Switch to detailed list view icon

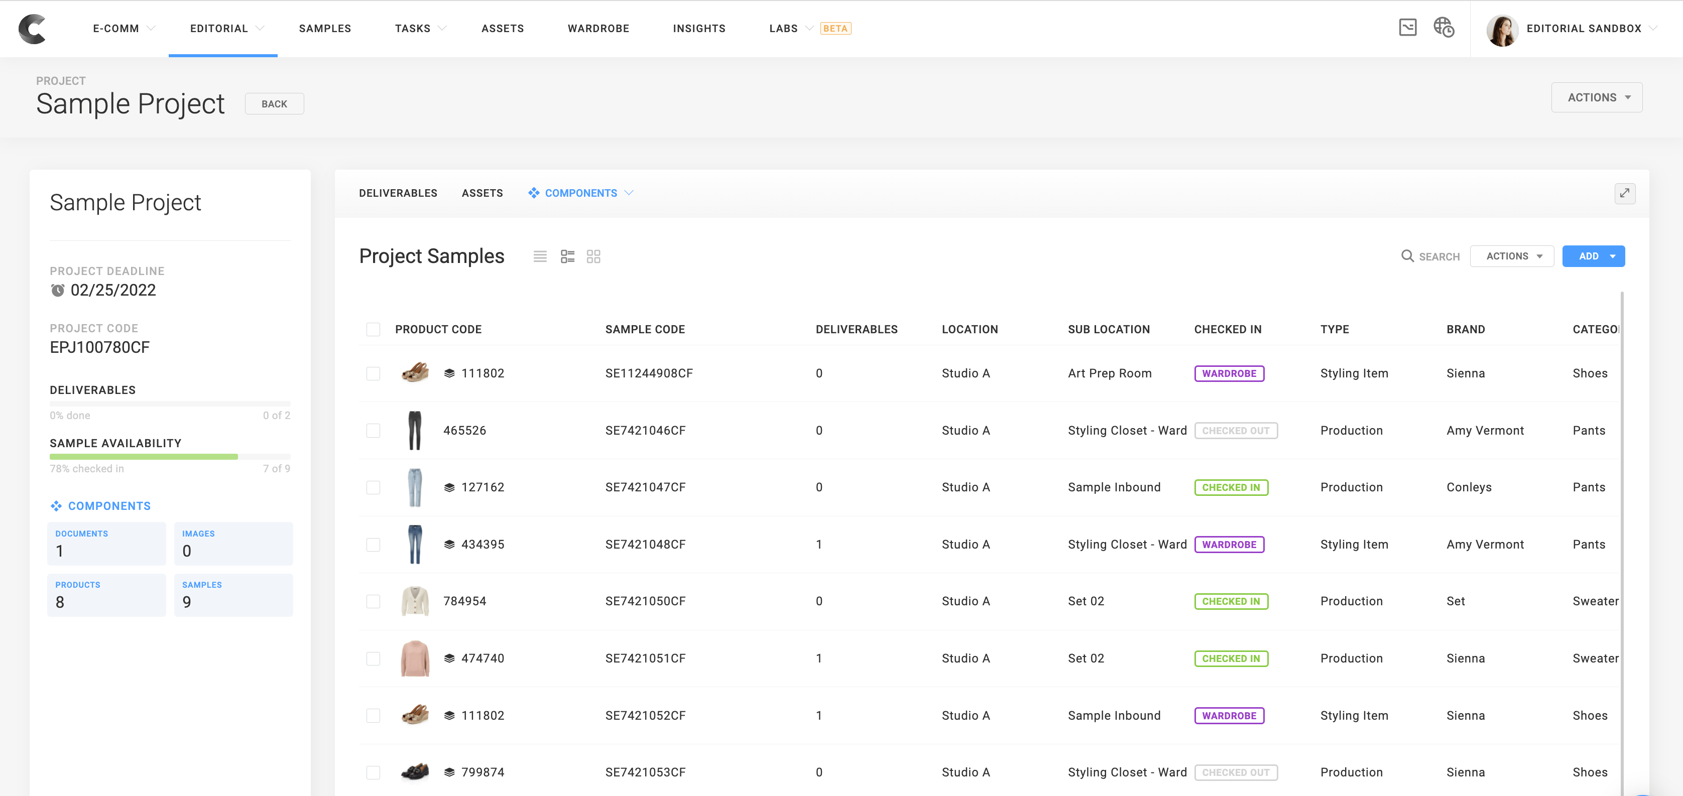click(x=567, y=256)
